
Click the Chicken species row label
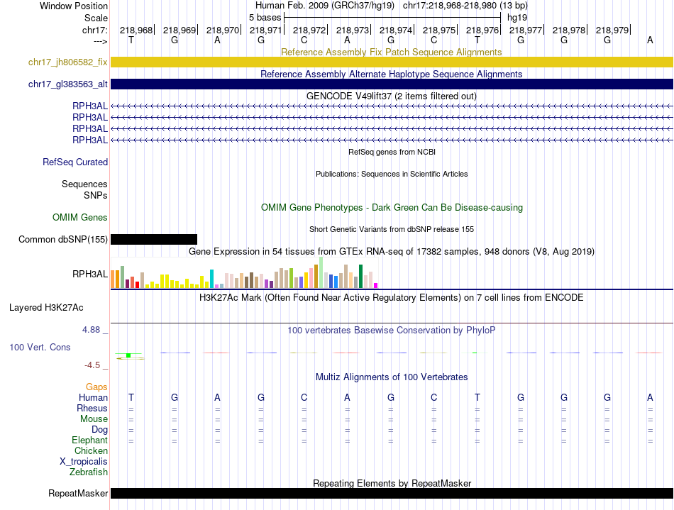click(91, 450)
